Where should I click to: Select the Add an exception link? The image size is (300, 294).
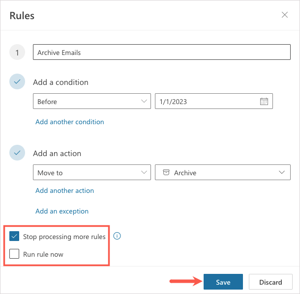pyautogui.click(x=62, y=211)
